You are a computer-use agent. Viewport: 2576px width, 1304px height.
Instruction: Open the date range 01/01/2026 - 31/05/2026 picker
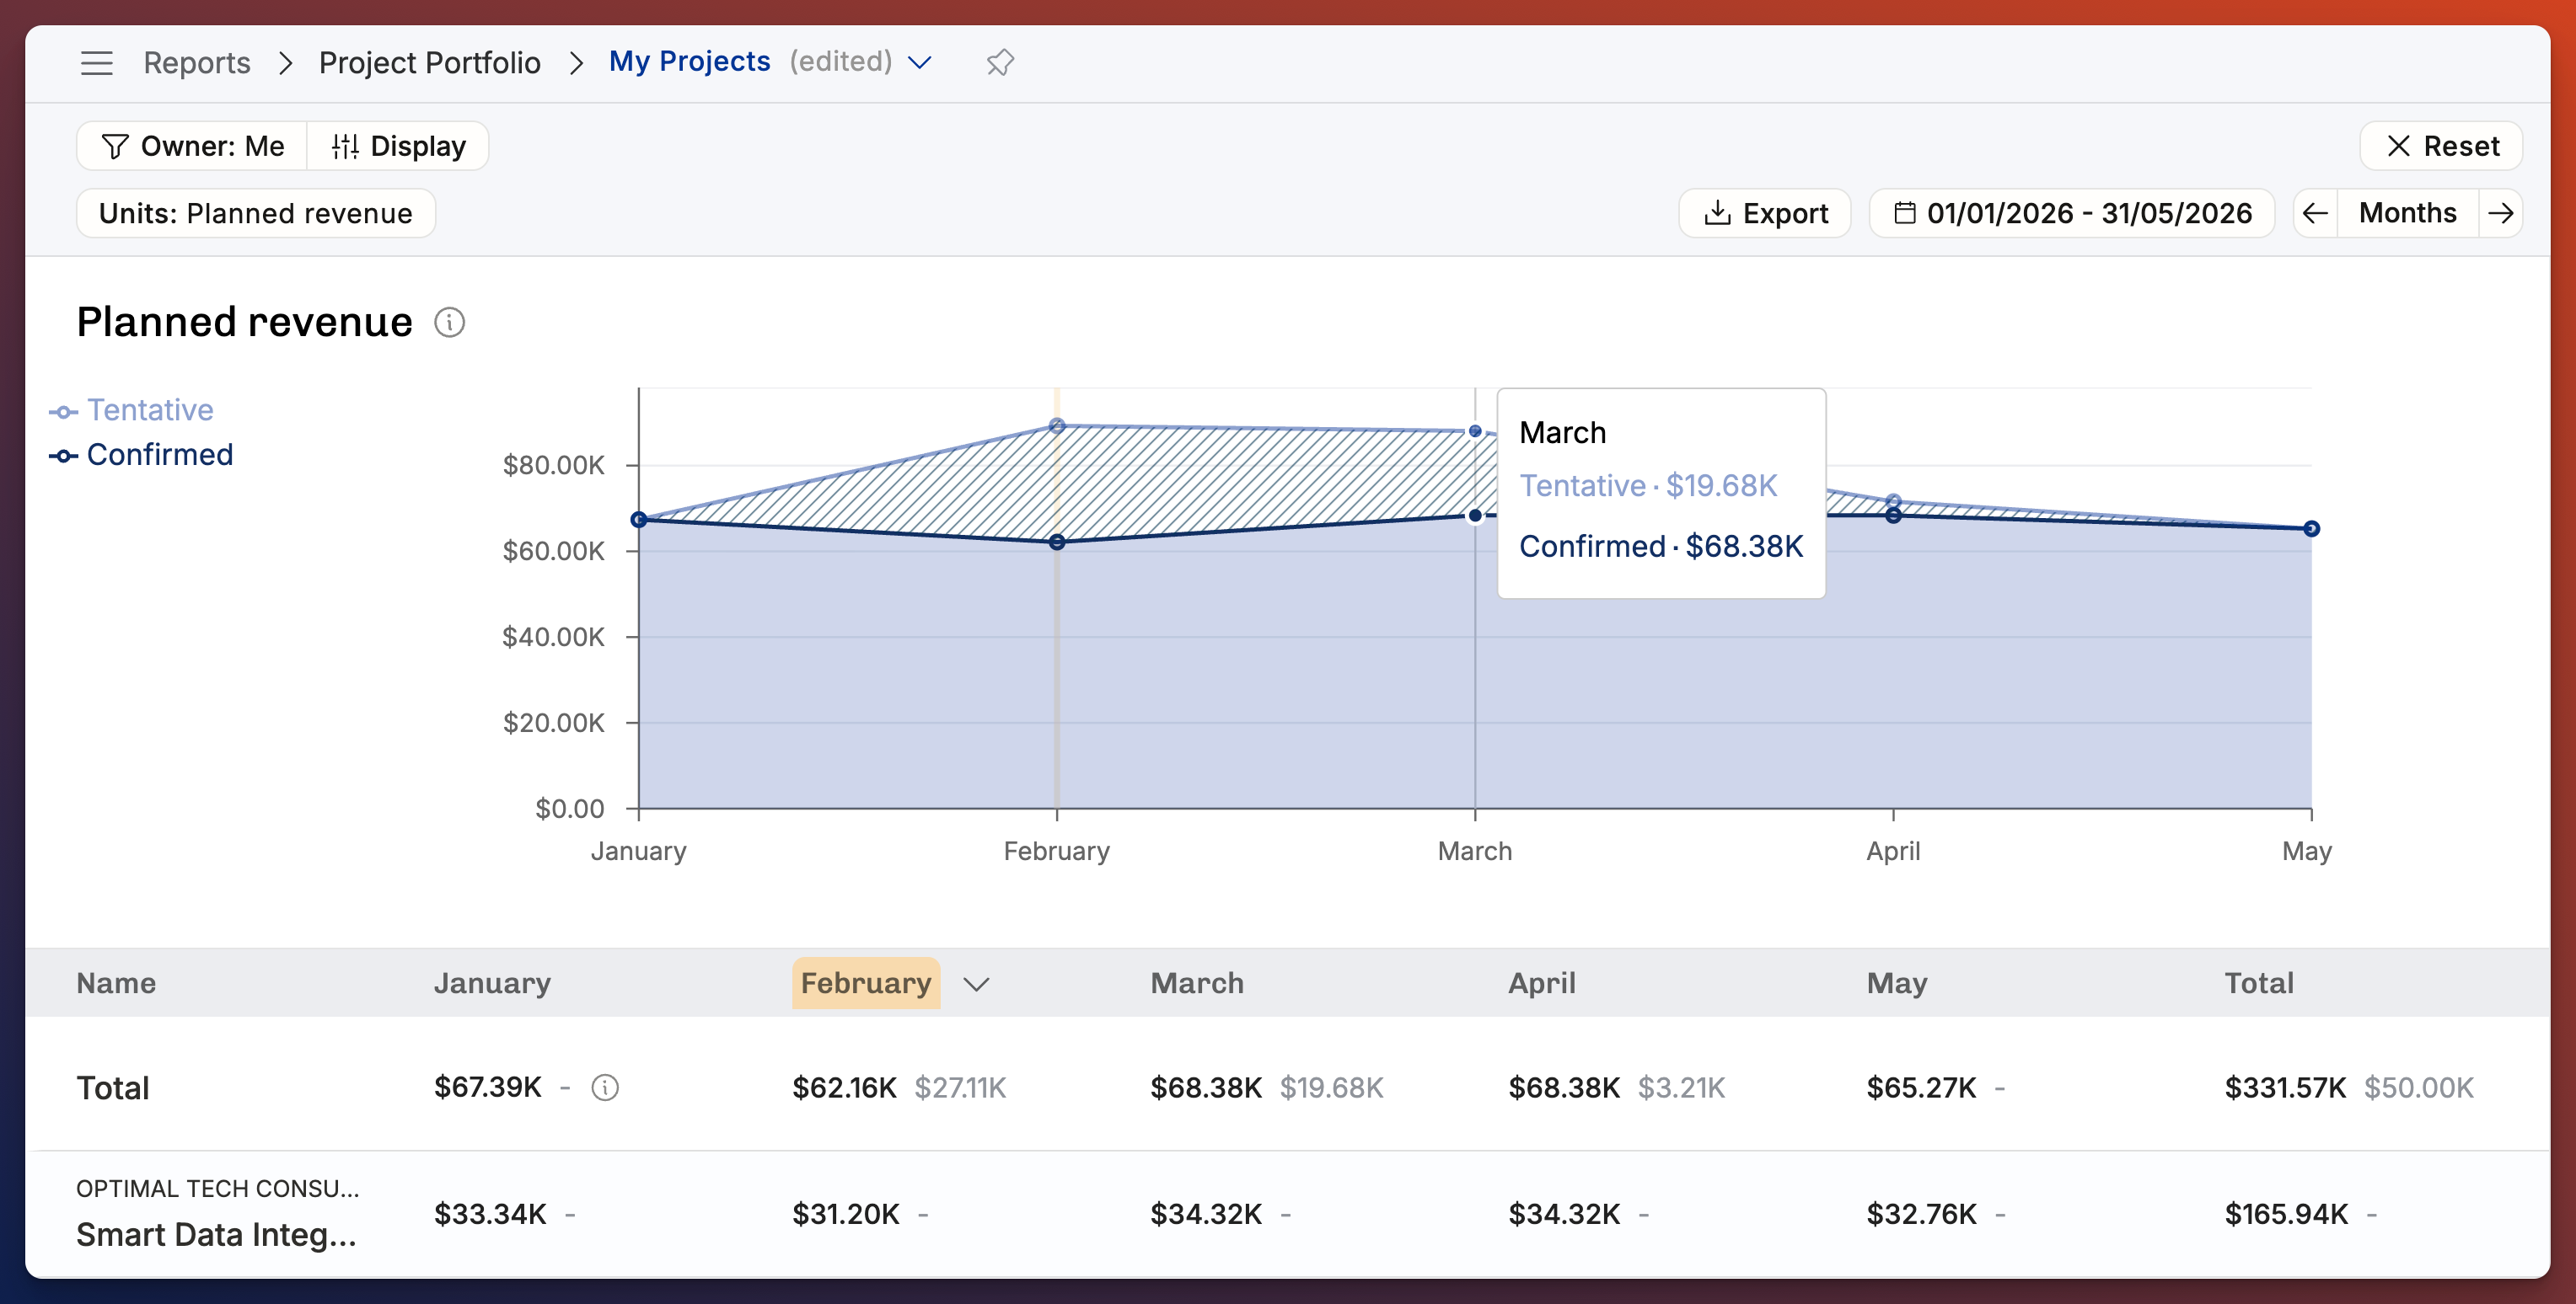point(2072,213)
